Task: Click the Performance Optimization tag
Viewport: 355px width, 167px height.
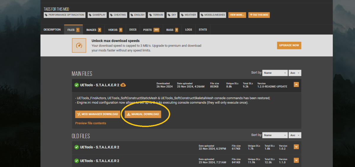Action: tap(64, 15)
